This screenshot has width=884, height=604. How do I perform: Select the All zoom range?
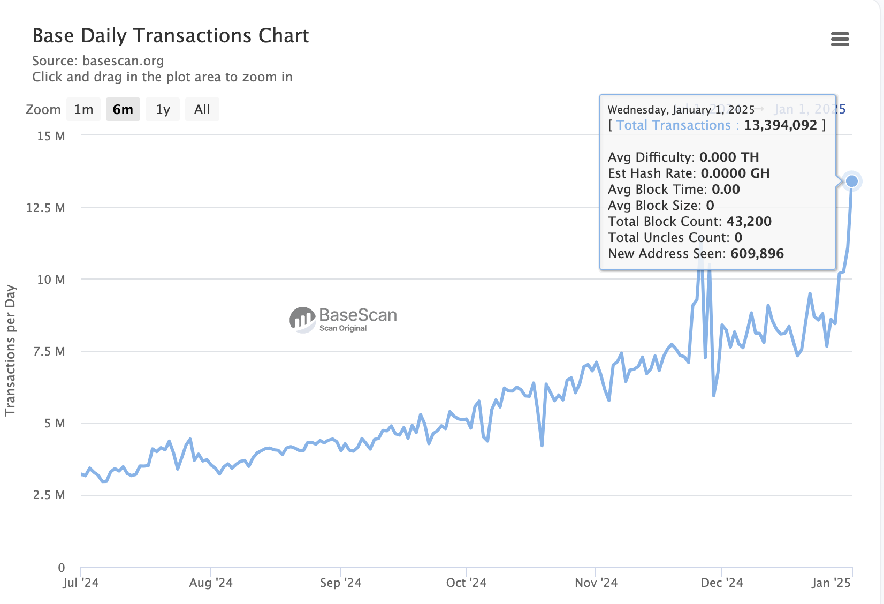(202, 109)
